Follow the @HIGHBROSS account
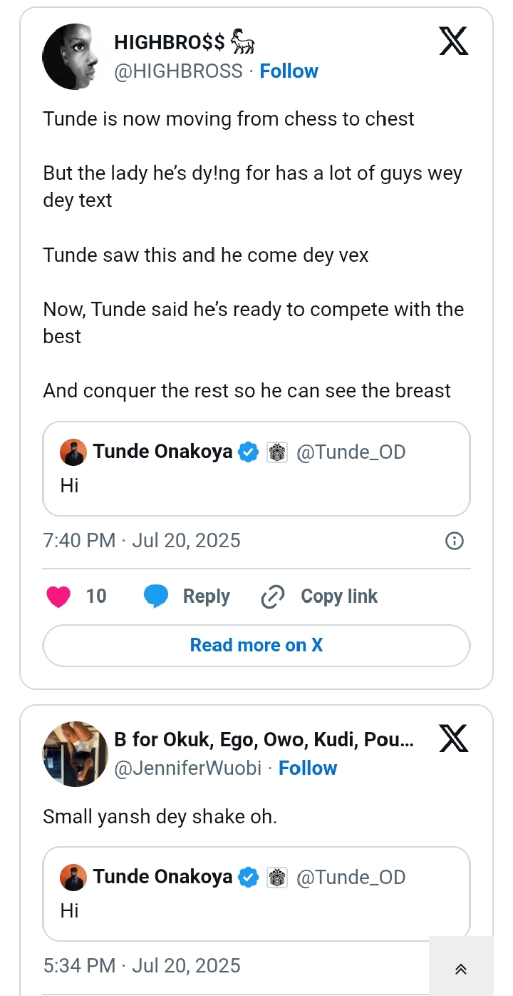Screen dimensions: 513x996 click(x=289, y=71)
